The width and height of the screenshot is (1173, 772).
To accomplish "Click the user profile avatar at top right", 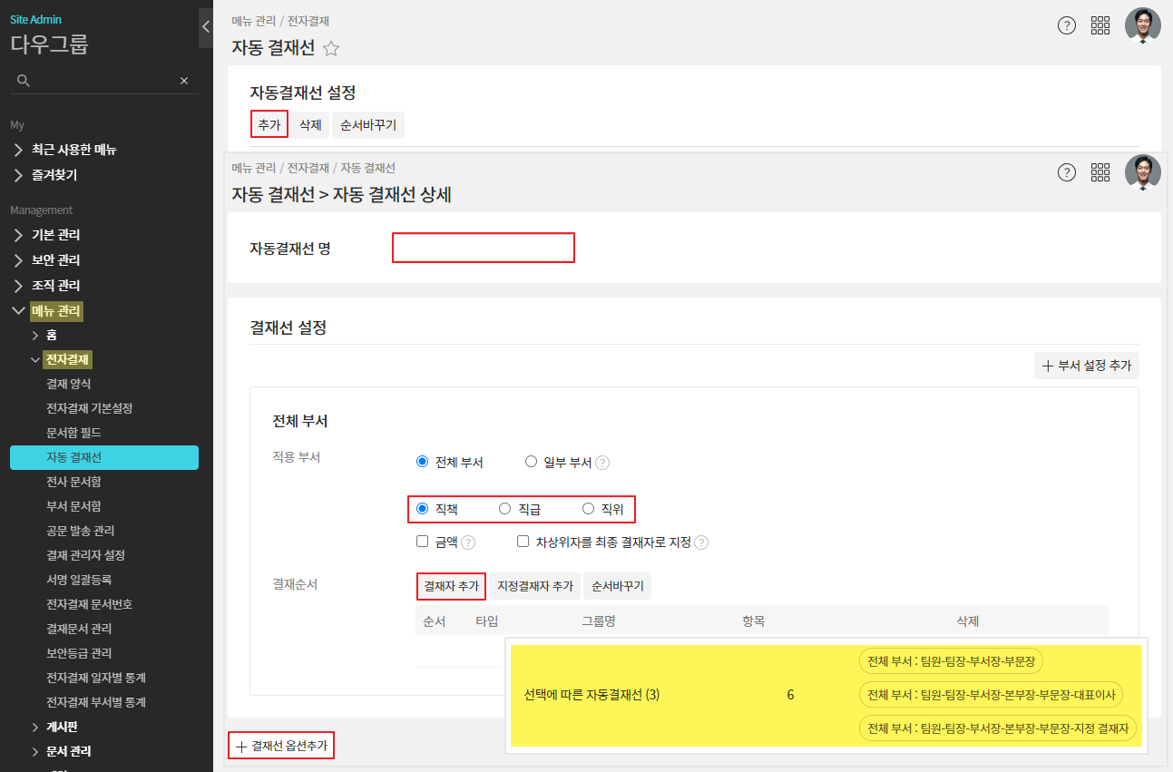I will (1142, 25).
